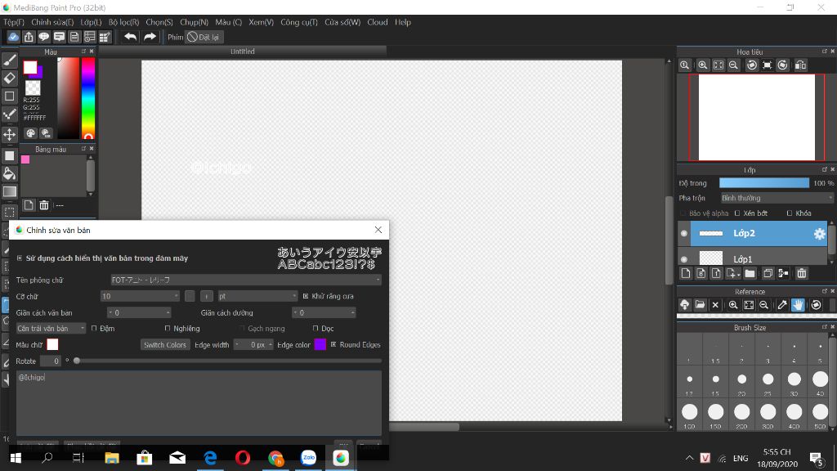Enable the Khóa lock checkbox

[x=790, y=213]
